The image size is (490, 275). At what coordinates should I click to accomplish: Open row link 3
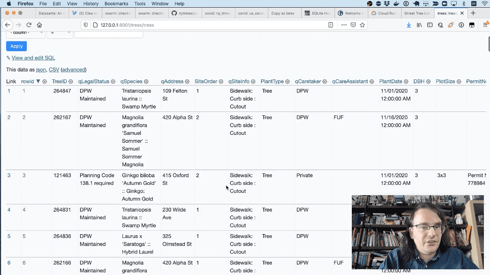click(9, 176)
